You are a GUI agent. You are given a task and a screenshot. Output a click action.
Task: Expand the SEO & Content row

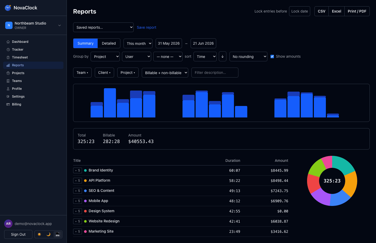(78, 191)
